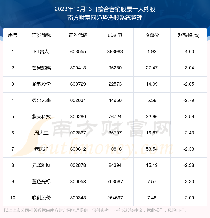Select the 成交量 column header
Screen dimensions: 210x218
point(115,36)
